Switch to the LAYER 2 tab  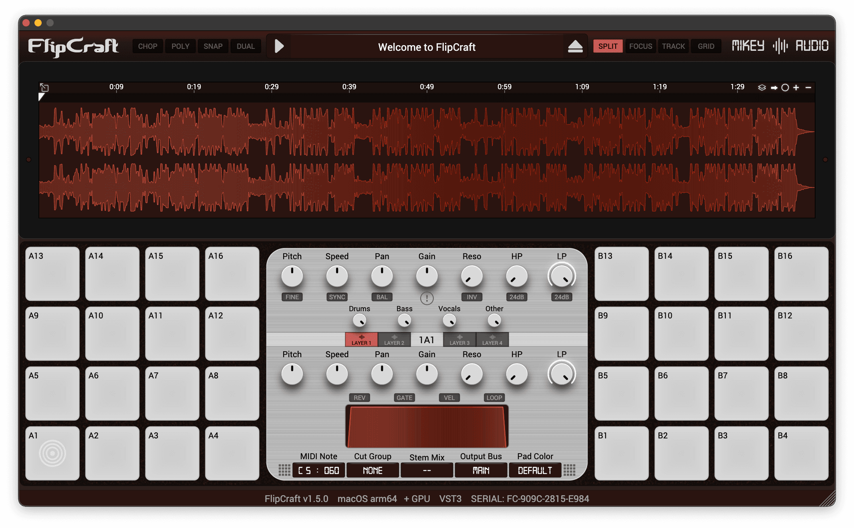394,340
